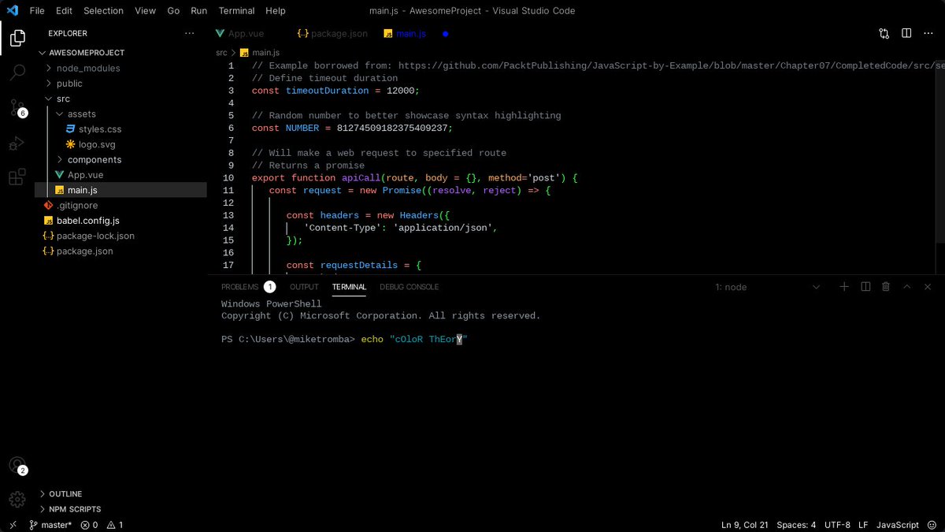Create a new terminal with plus icon
This screenshot has width=945, height=532.
click(x=844, y=287)
